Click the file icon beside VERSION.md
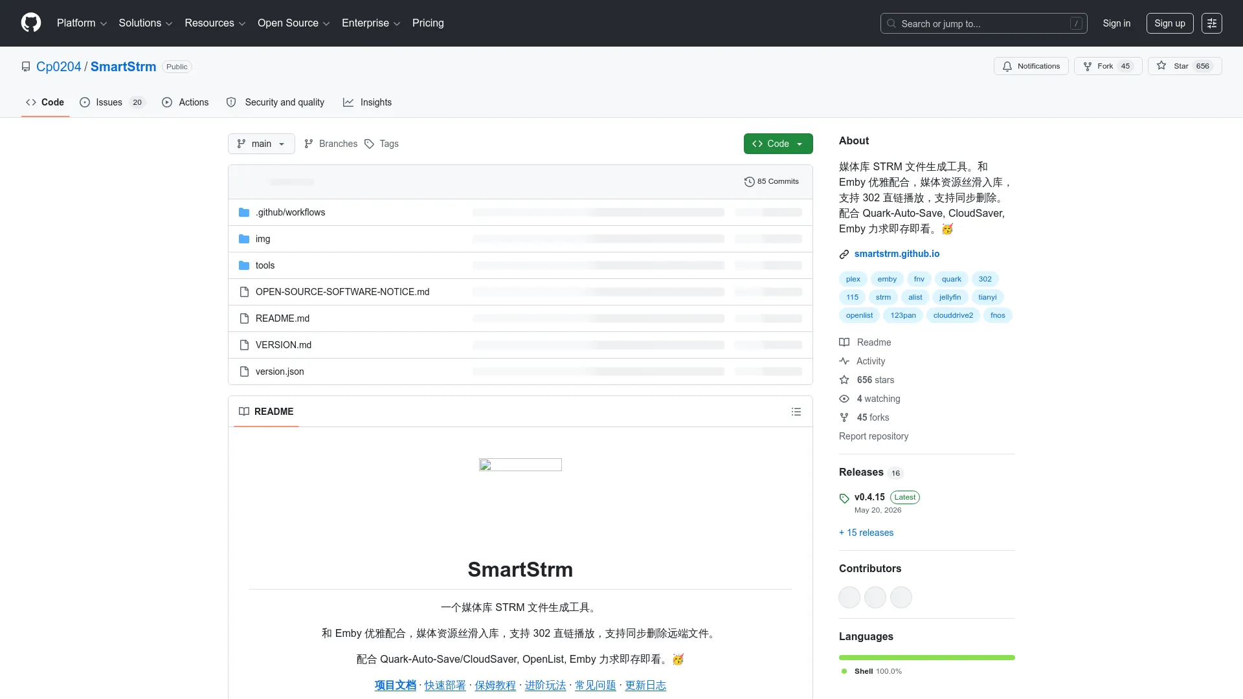This screenshot has height=699, width=1243. click(244, 345)
